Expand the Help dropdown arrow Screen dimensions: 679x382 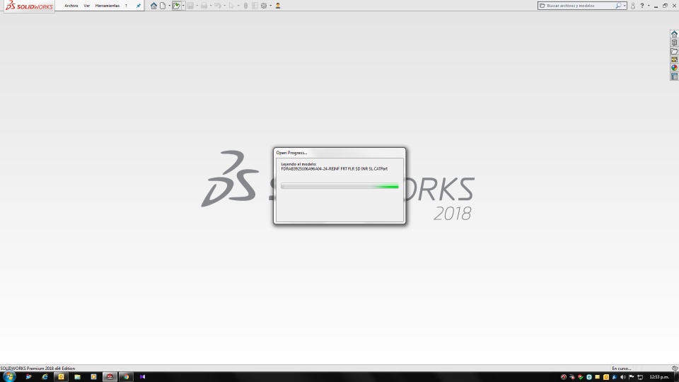click(x=649, y=6)
